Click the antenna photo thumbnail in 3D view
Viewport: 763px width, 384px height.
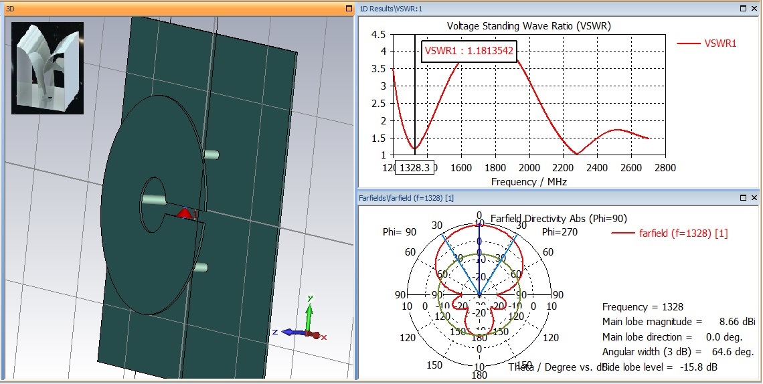(48, 68)
